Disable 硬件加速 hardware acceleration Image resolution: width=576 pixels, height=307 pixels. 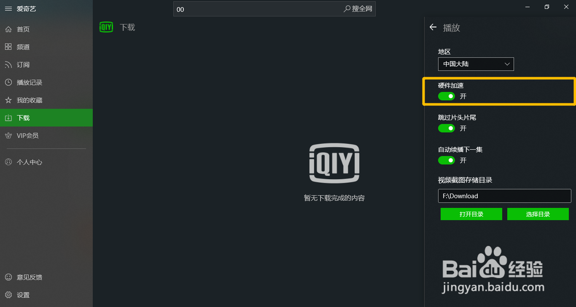[446, 96]
